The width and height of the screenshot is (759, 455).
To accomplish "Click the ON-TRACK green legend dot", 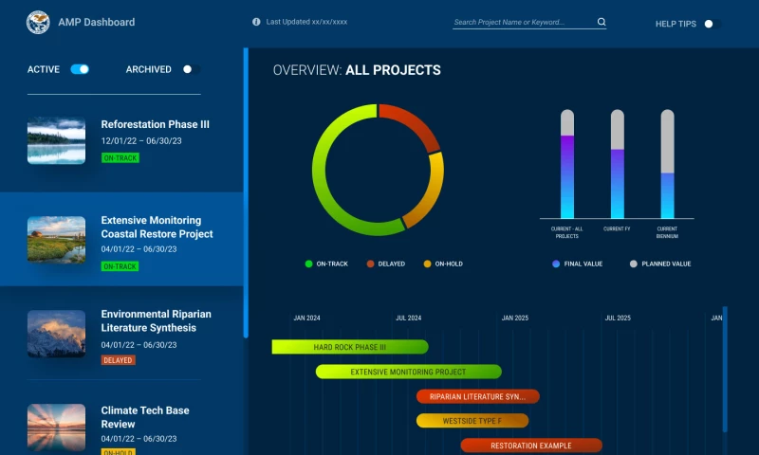I will [308, 264].
